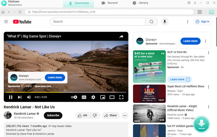Click the YouTube Search field
The width and height of the screenshot is (217, 137).
[98, 22]
